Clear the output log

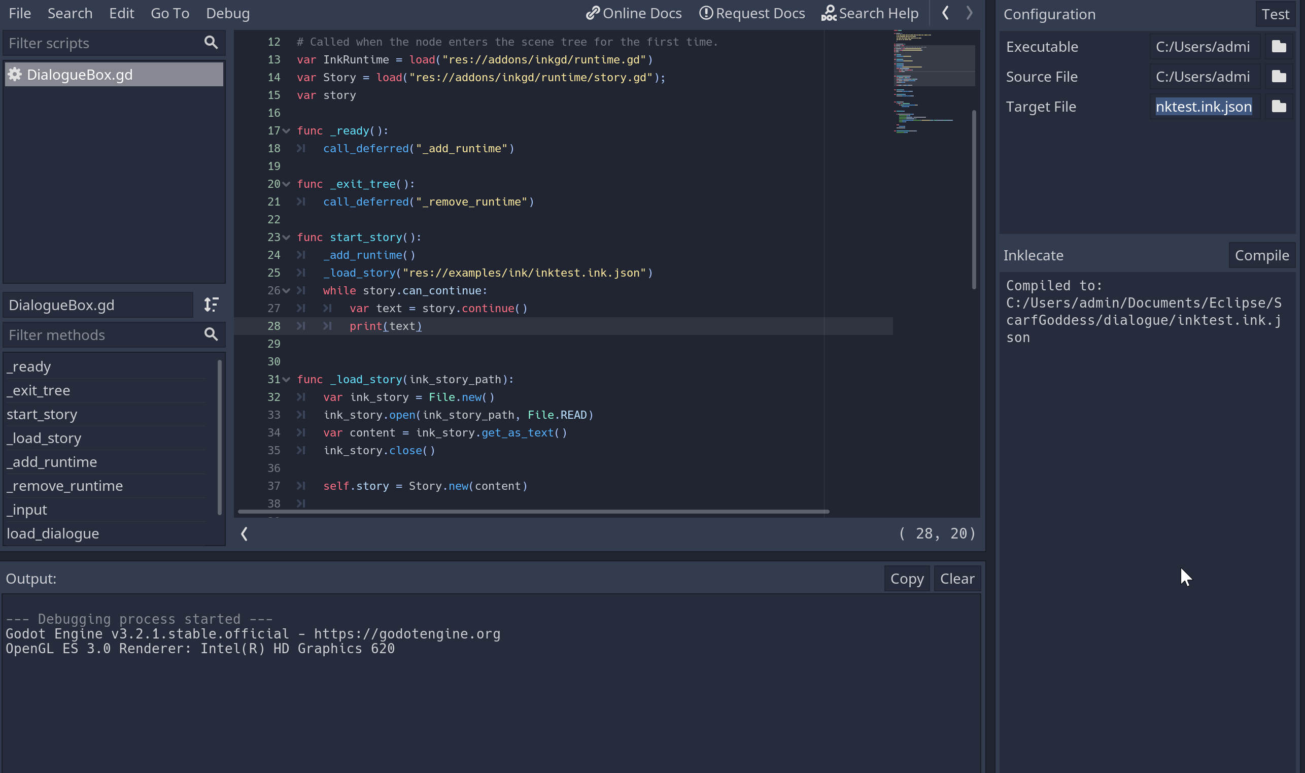coord(956,579)
